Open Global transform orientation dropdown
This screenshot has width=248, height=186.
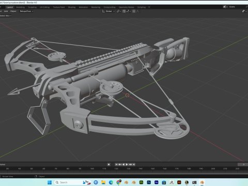tap(109, 11)
